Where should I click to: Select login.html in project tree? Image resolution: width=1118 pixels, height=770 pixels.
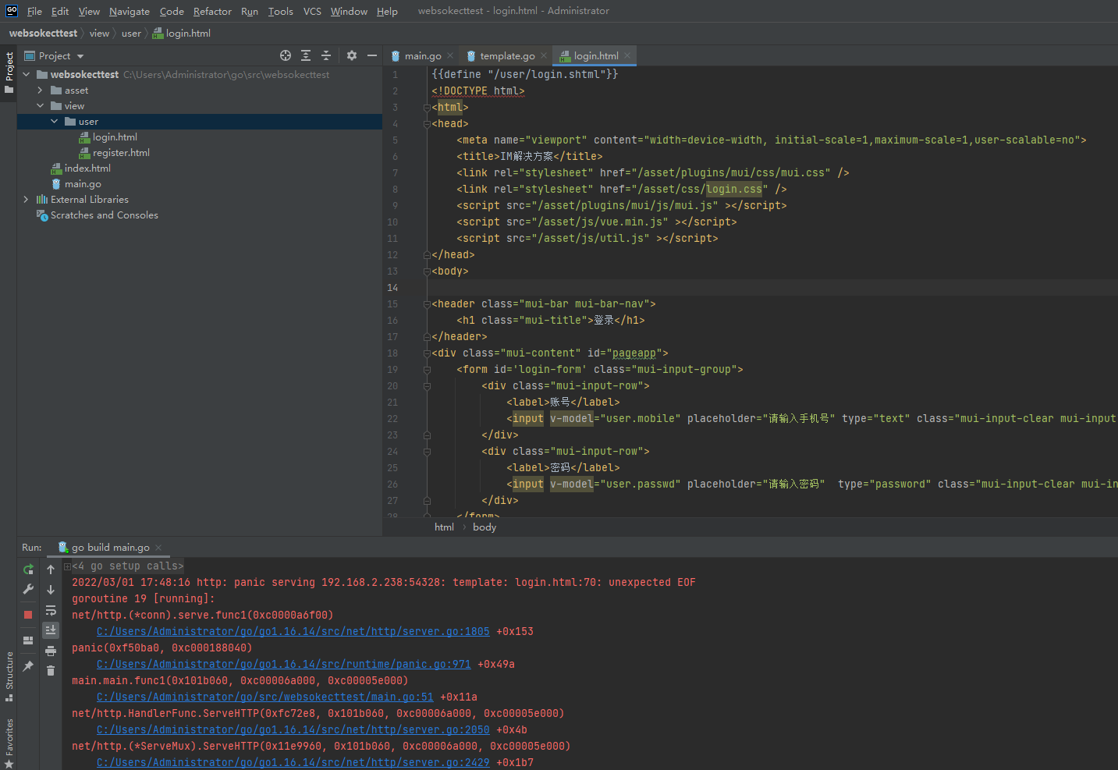115,137
